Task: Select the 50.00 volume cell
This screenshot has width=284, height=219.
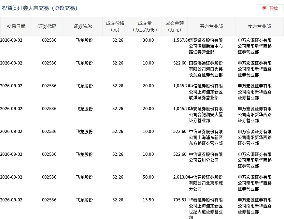Action: (148, 177)
